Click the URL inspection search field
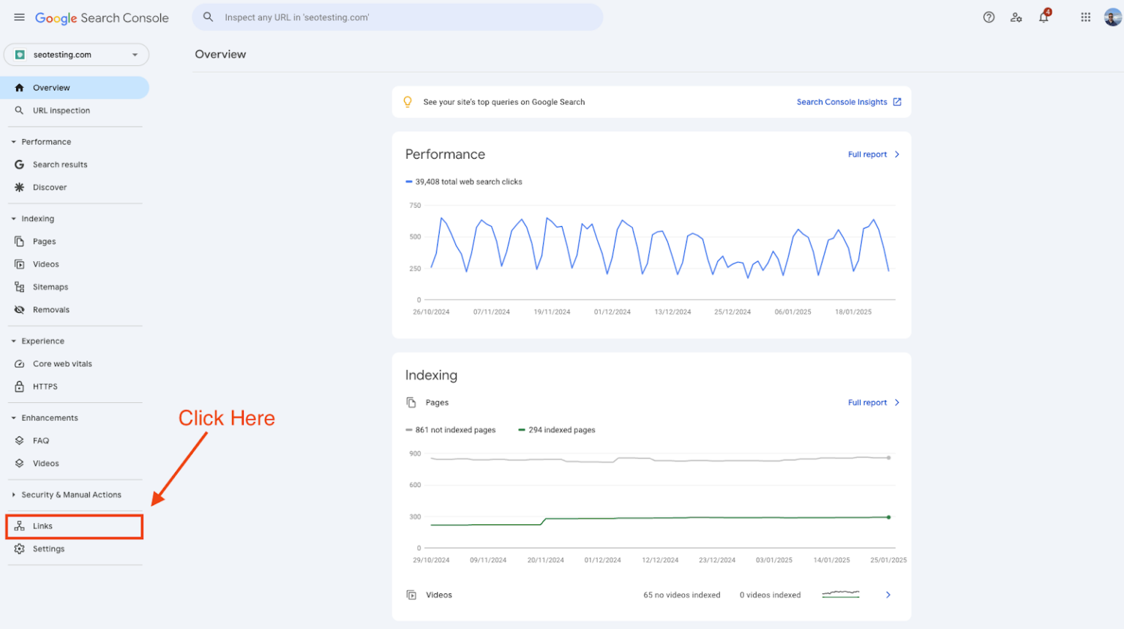This screenshot has width=1124, height=629. [397, 17]
